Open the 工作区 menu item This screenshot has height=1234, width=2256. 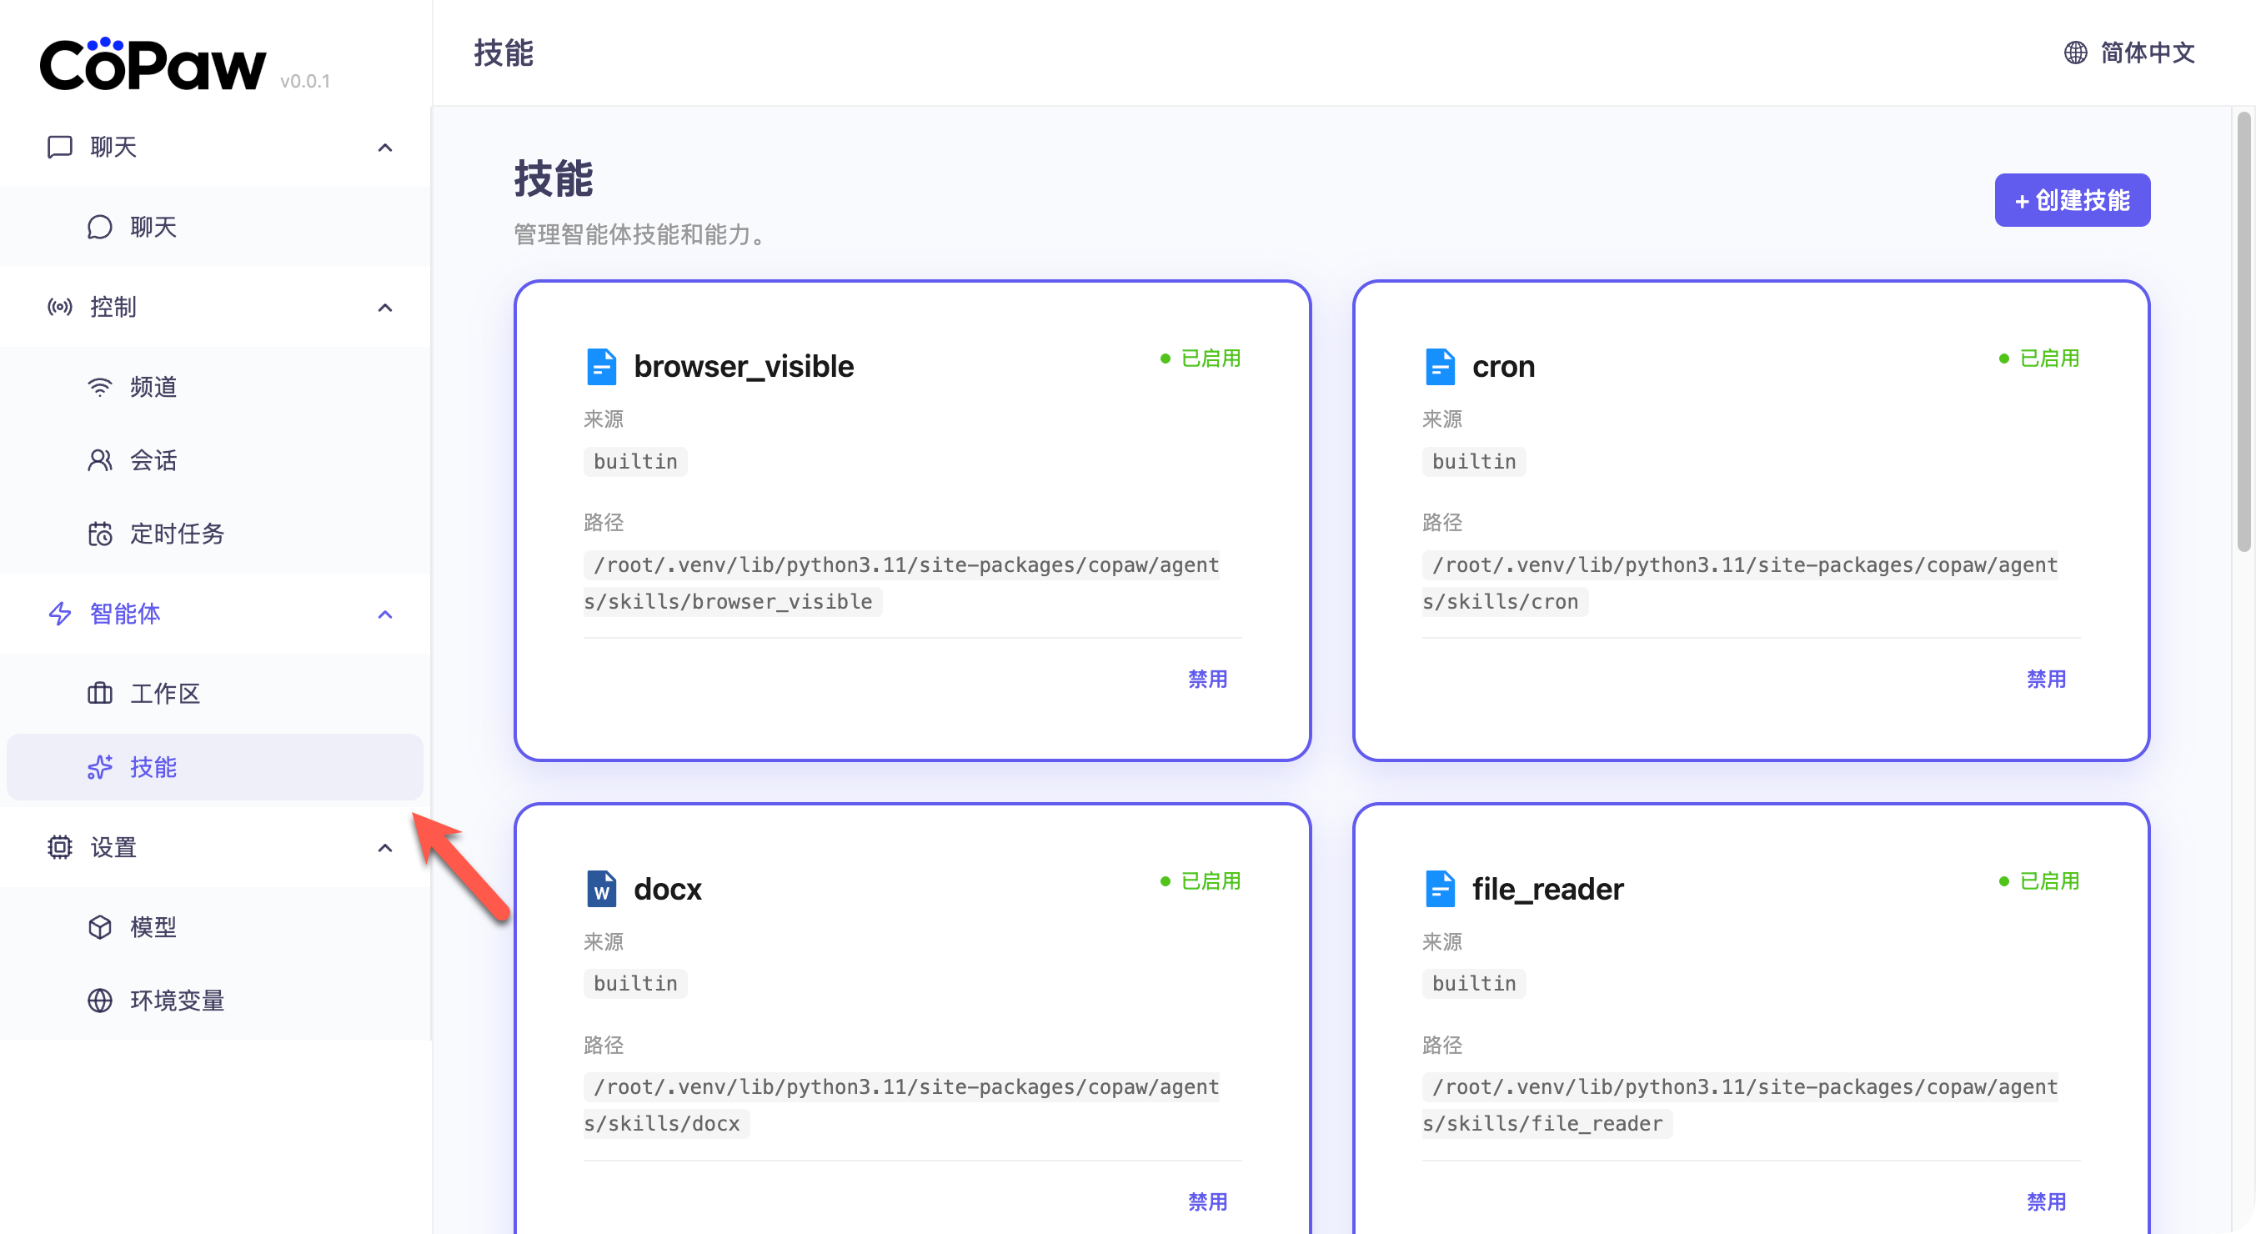click(164, 694)
